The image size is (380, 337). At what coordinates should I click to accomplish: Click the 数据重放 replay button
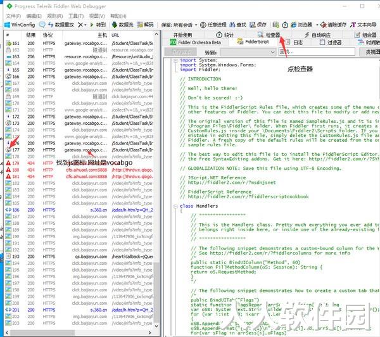[61, 25]
